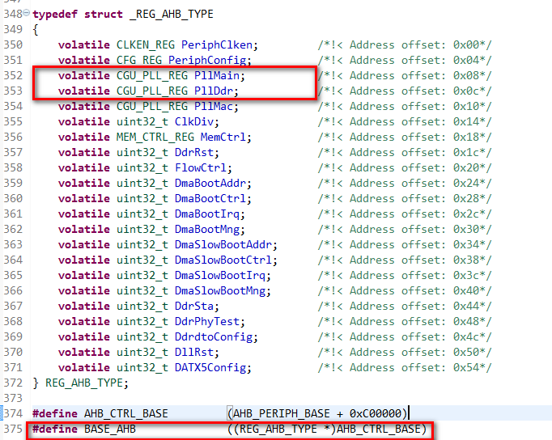Screen dimensions: 552x440
Task: Click the typedef keyword
Action: pos(55,14)
